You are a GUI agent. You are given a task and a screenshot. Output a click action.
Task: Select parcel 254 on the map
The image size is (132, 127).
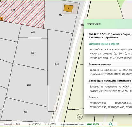[60, 15]
